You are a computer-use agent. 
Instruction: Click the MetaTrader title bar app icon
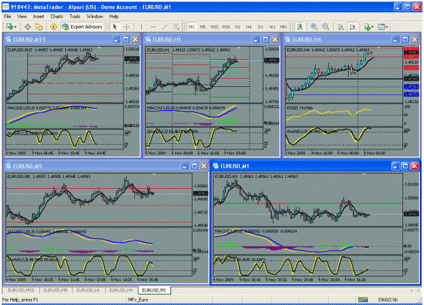tap(5, 7)
